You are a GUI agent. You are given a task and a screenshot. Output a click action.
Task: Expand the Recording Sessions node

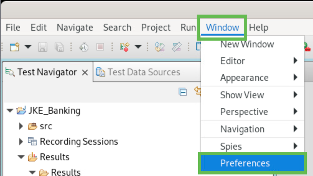pyautogui.click(x=21, y=142)
